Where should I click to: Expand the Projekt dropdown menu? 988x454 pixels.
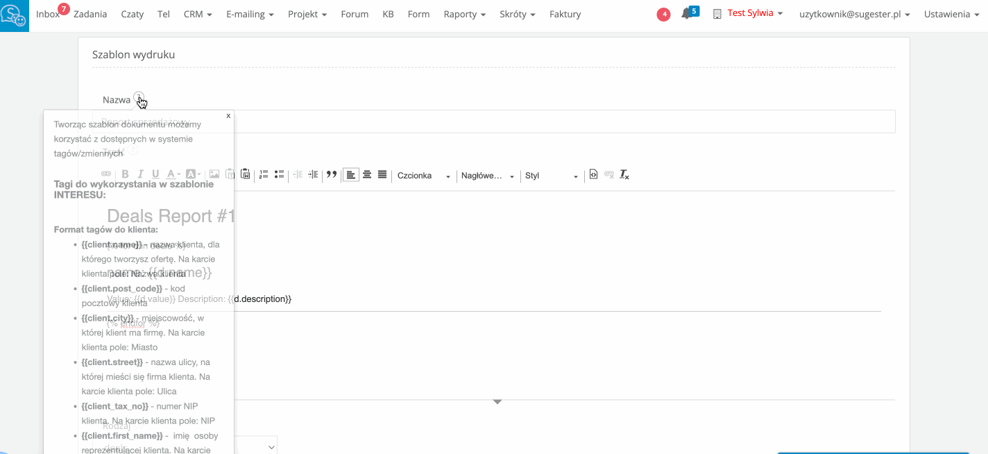point(307,14)
